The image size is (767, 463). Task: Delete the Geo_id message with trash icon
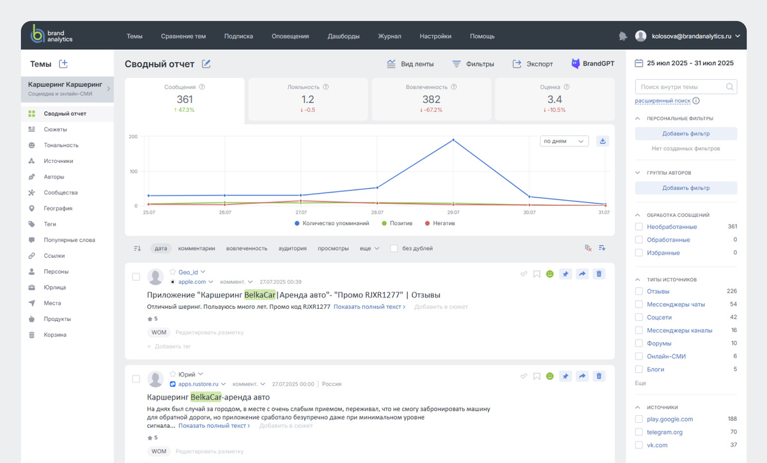599,274
